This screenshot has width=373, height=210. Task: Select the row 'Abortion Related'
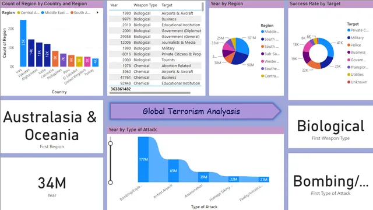155,66
